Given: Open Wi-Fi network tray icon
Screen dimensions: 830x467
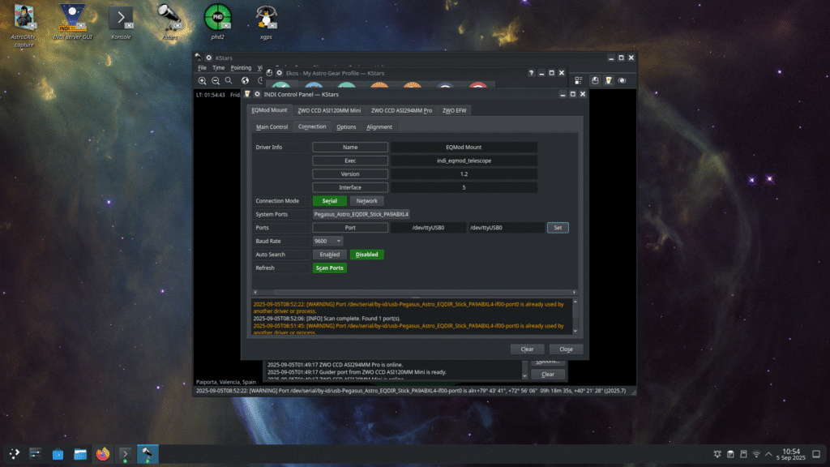Looking at the screenshot, I should tap(756, 454).
